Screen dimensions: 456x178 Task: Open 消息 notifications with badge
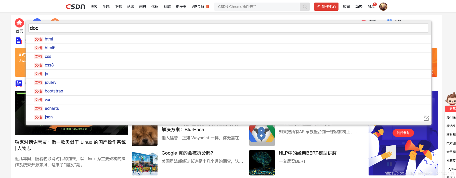pos(371,6)
